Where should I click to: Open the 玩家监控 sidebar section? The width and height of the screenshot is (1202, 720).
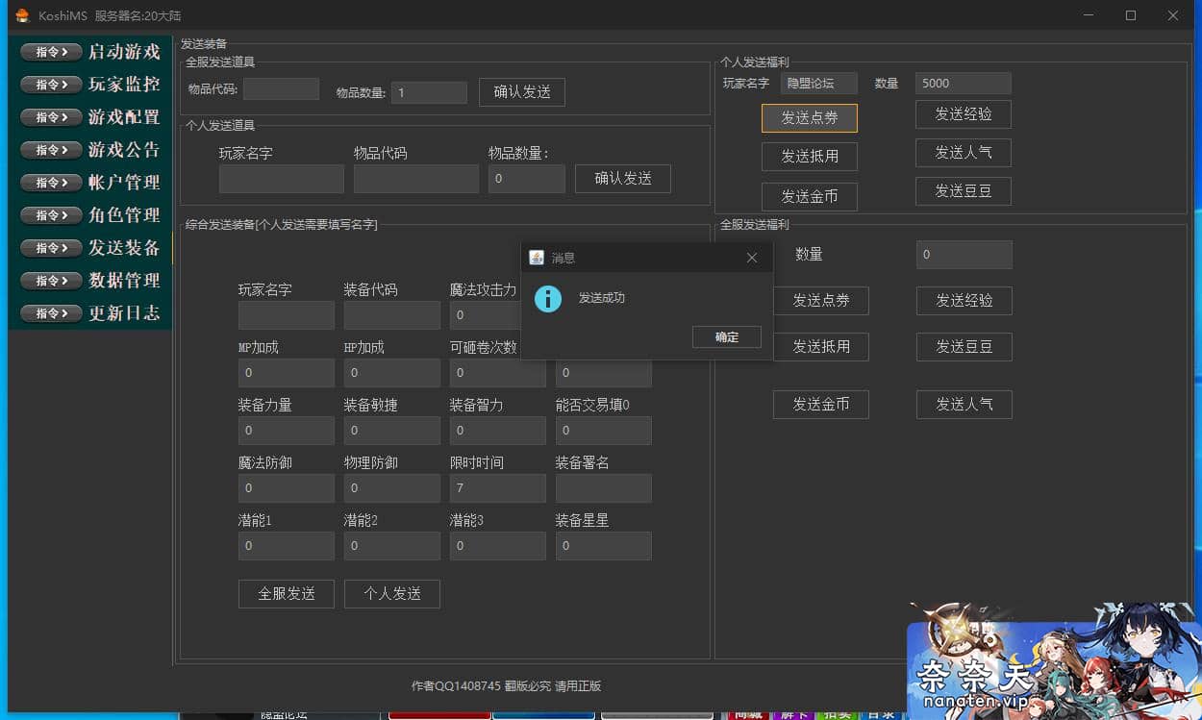[x=89, y=85]
